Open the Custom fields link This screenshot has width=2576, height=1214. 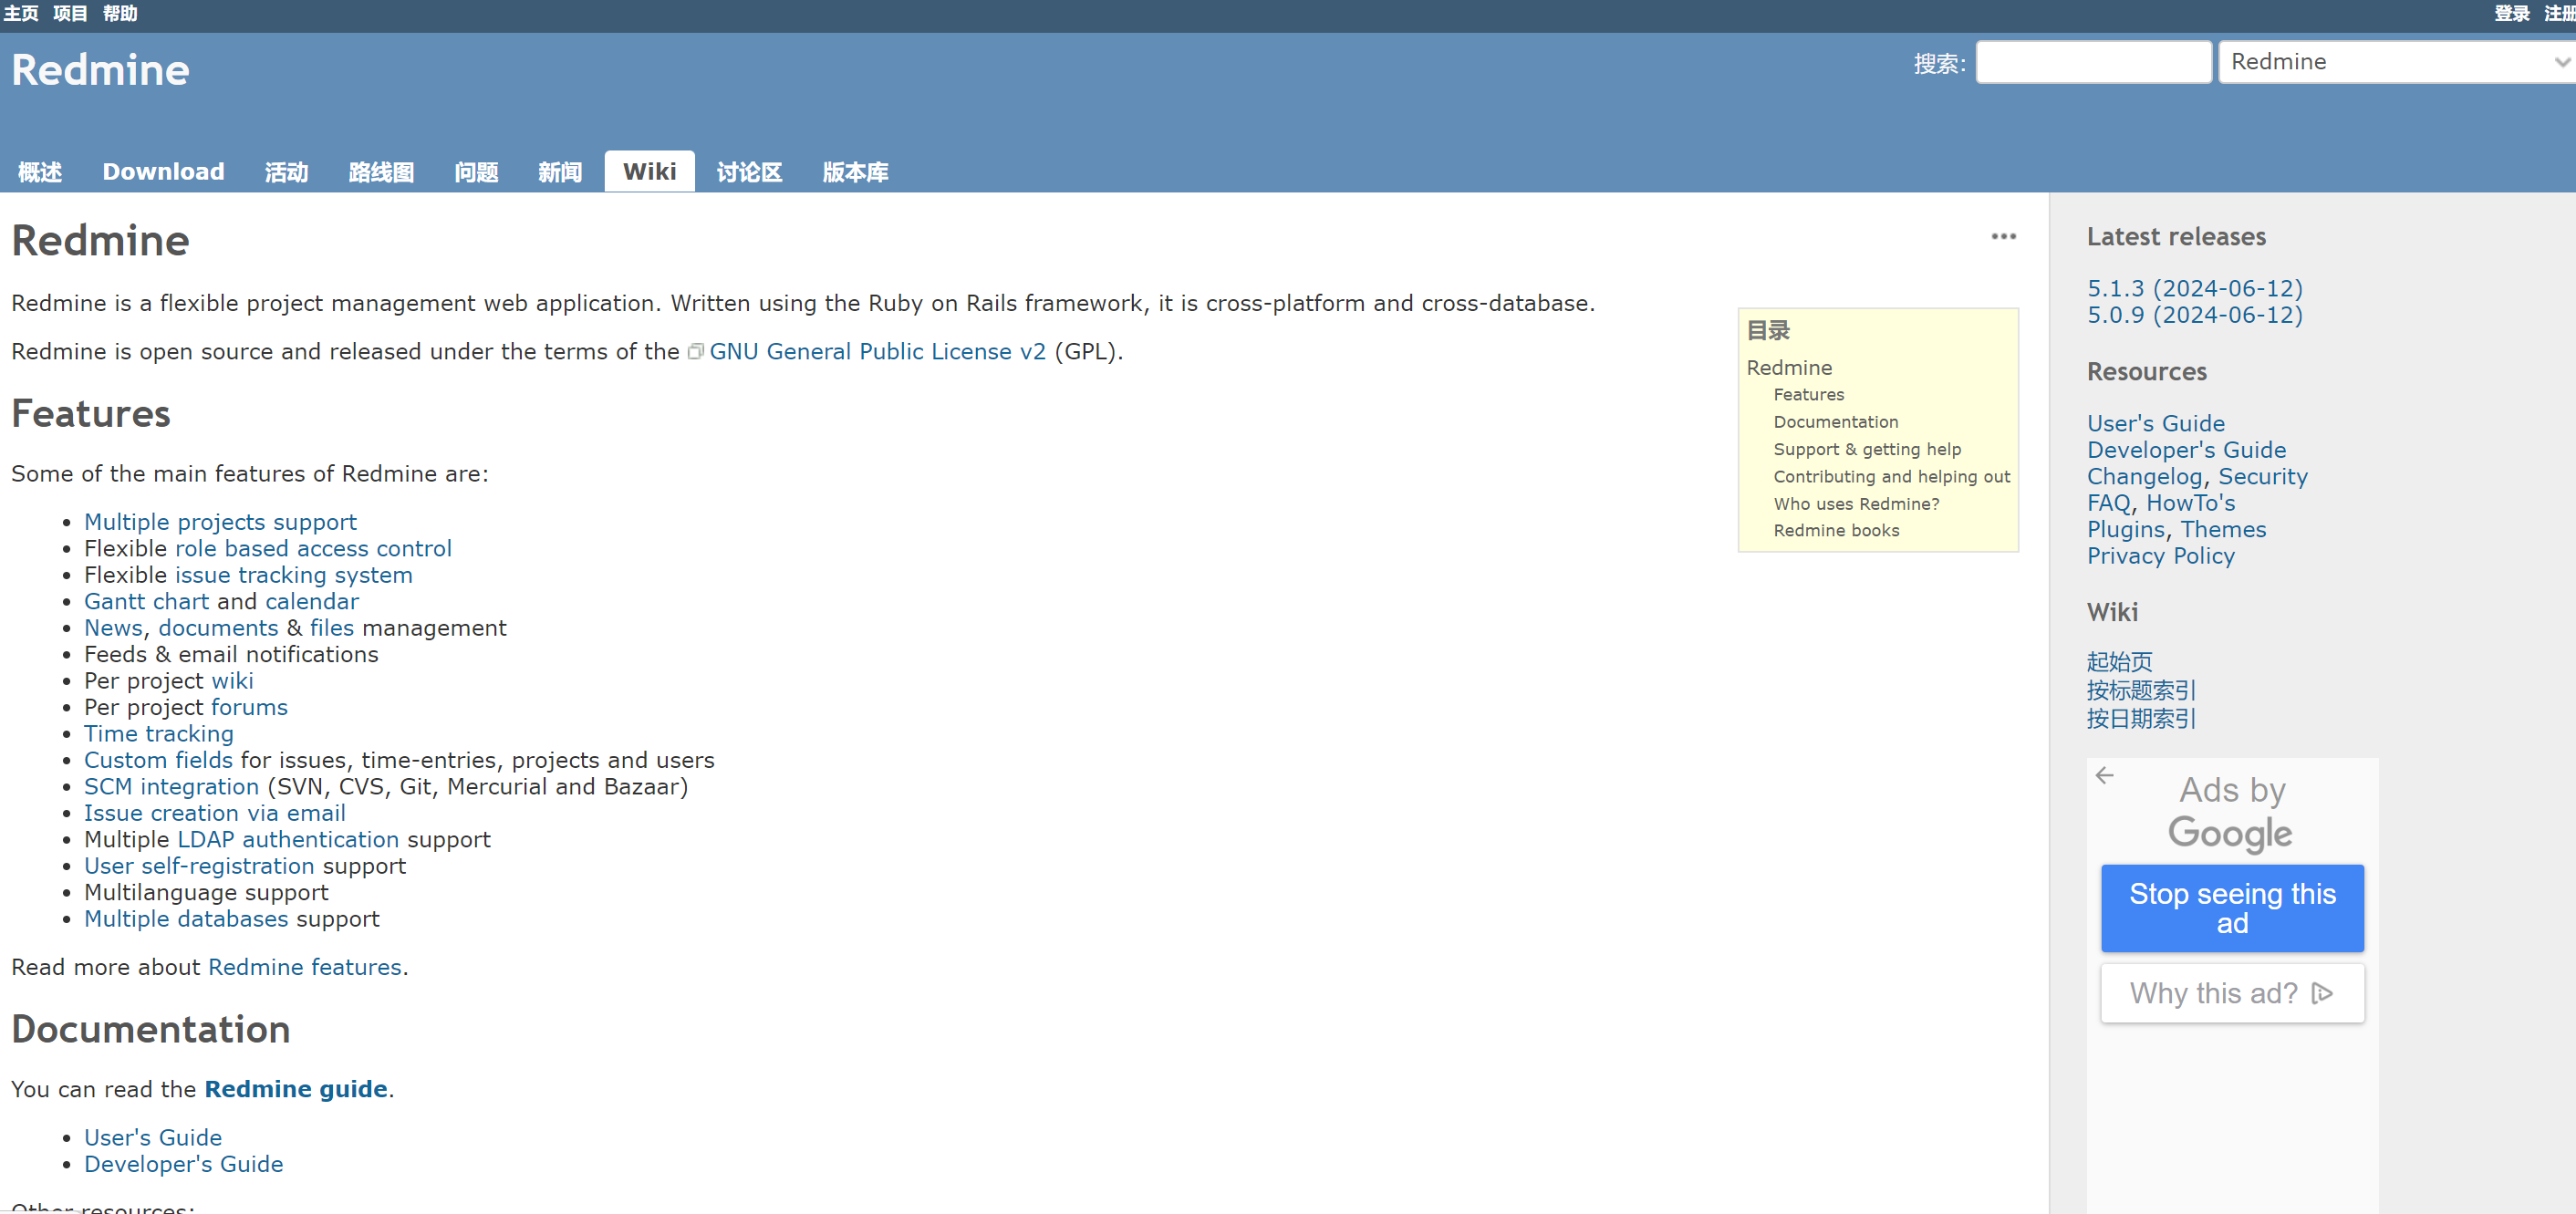[x=158, y=760]
